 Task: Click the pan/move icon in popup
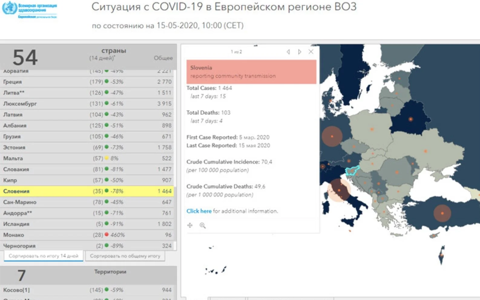[x=190, y=225]
